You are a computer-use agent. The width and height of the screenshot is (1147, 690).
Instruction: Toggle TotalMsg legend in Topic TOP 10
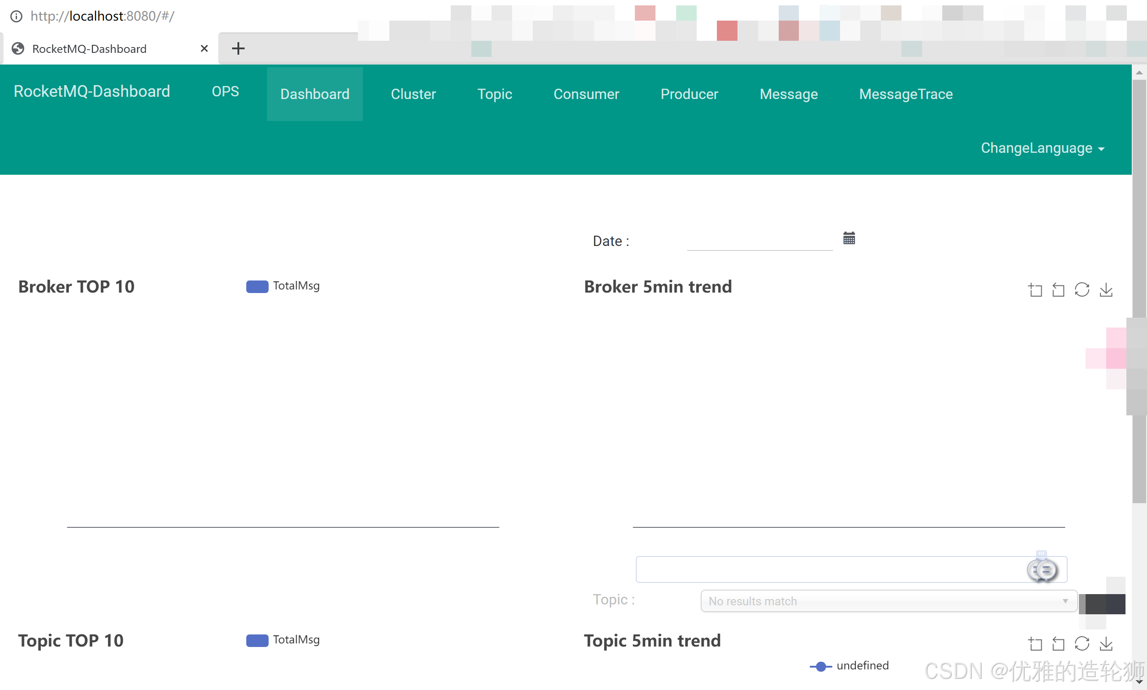pos(283,640)
